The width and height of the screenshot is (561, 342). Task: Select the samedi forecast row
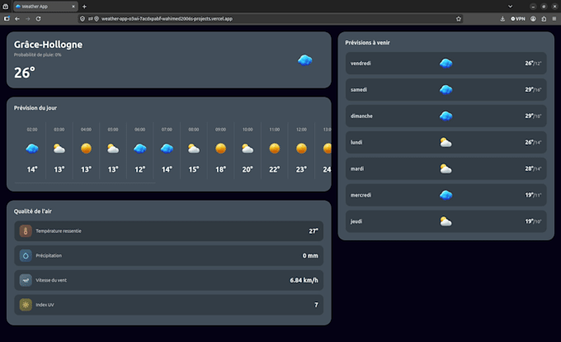click(x=445, y=90)
